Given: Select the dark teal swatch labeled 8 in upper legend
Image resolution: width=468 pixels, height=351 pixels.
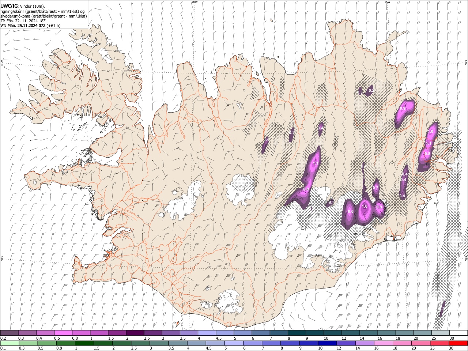Looking at the screenshot, I should click(297, 333).
